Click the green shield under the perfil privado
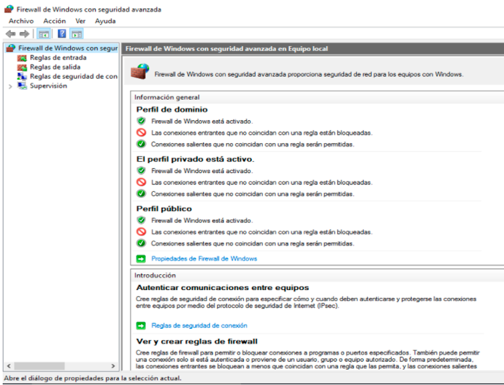This screenshot has height=385, width=504. 141,170
